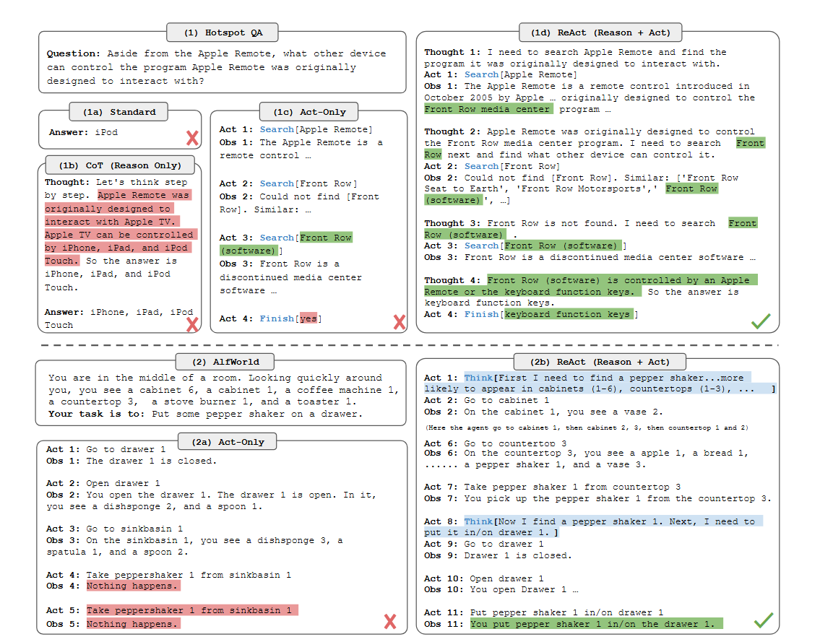
Task: Click 'Search[Apple Remote]' in the (1c) Act-Only panel
Action: click(x=316, y=129)
